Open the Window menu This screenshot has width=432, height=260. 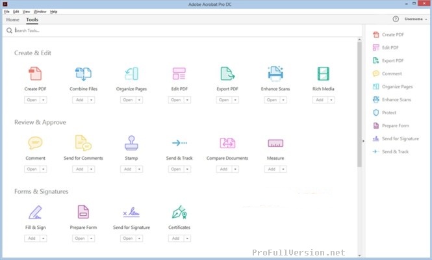click(x=40, y=12)
